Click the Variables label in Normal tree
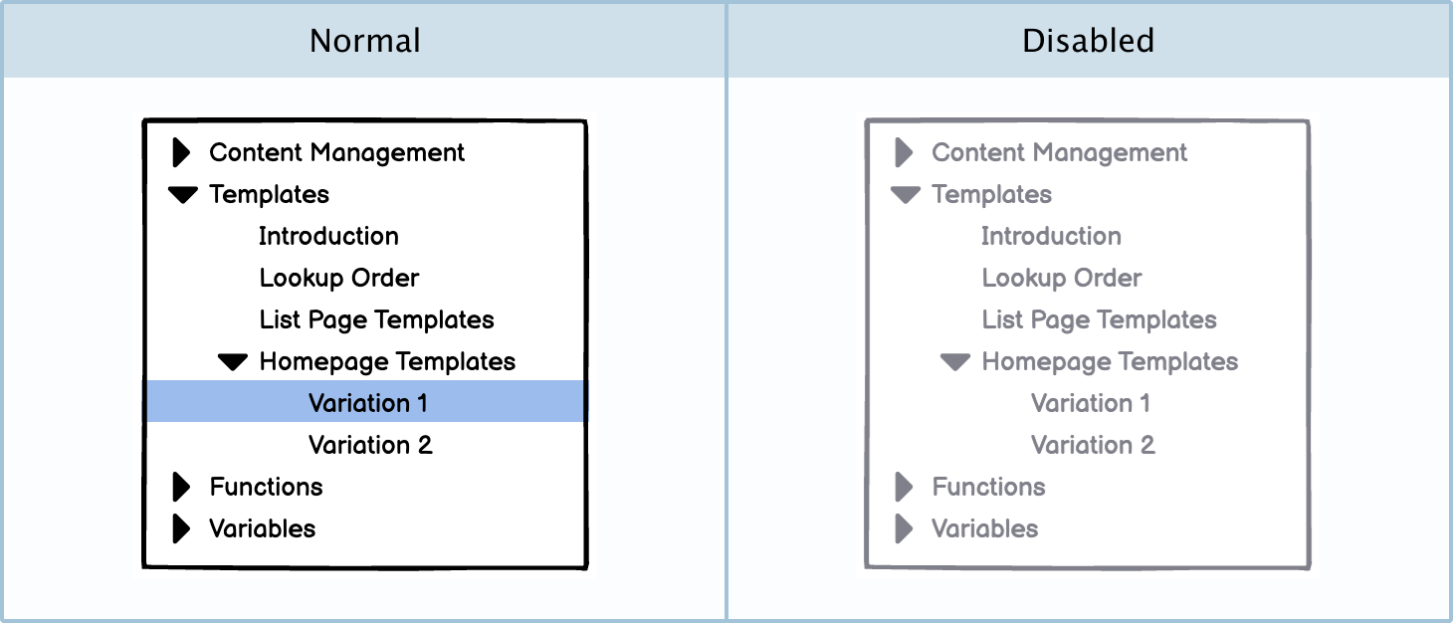This screenshot has width=1453, height=623. click(x=262, y=528)
